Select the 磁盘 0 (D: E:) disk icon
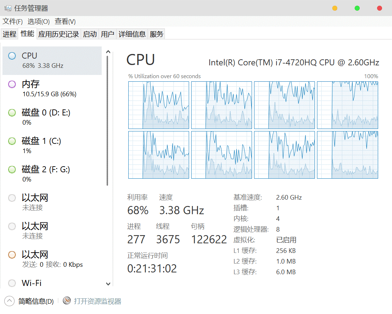Viewport: 392px width, 314px height. tap(12, 113)
